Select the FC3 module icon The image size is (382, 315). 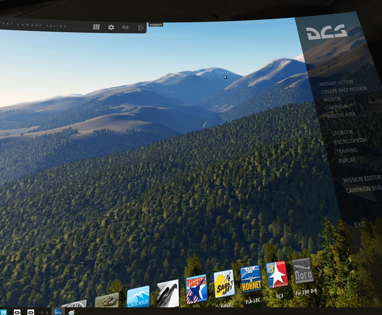[277, 275]
